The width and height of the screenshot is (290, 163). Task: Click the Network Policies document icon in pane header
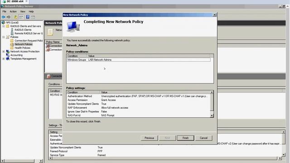(50, 32)
